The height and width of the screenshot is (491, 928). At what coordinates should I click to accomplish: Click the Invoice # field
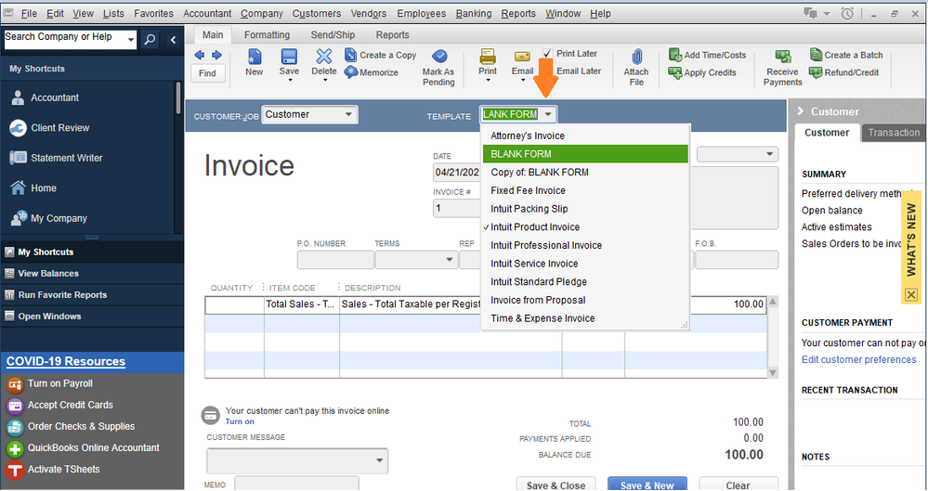pos(457,208)
